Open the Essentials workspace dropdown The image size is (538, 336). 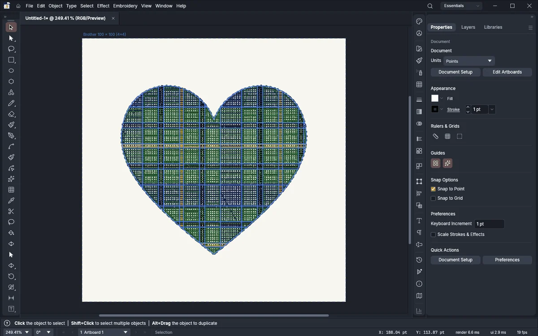(461, 6)
